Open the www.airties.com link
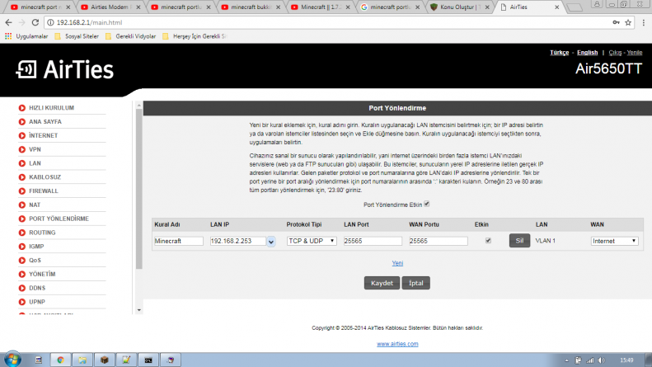The image size is (652, 367). tap(397, 344)
